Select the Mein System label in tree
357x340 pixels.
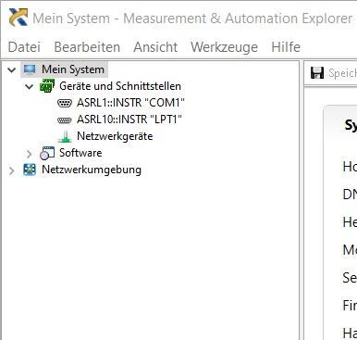(x=73, y=69)
